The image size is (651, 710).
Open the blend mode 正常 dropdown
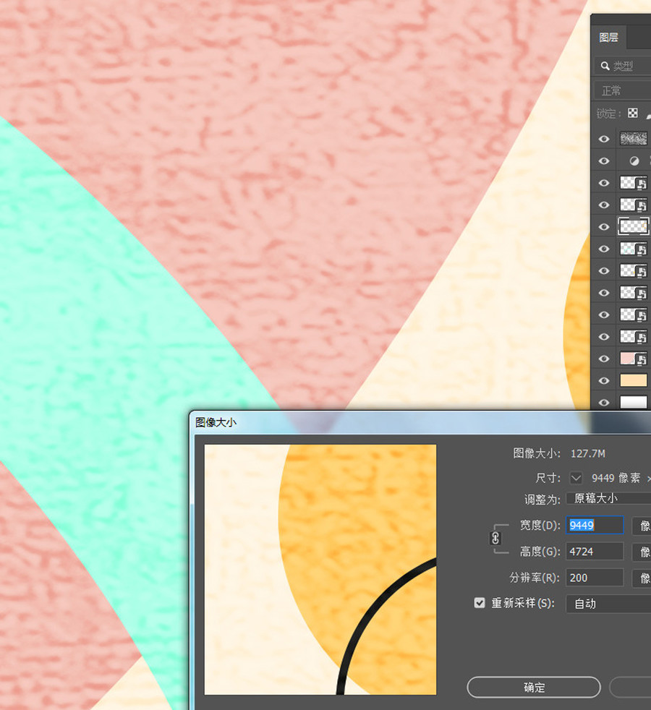pyautogui.click(x=623, y=91)
